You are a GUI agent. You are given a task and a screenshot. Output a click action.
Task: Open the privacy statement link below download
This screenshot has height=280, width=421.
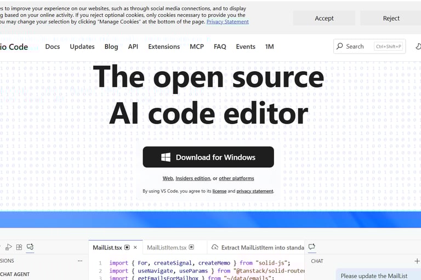click(254, 191)
